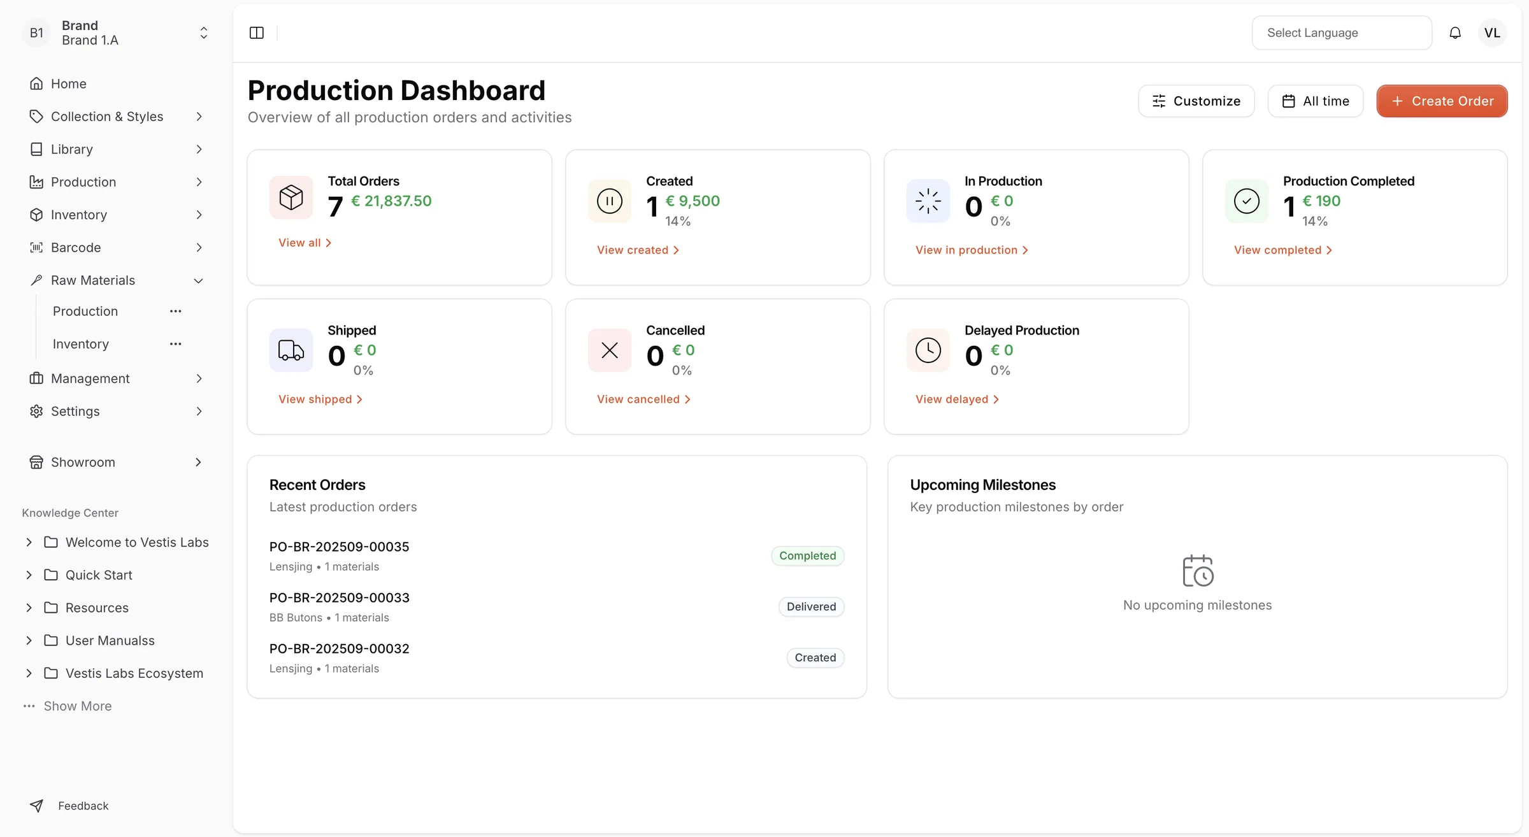
Task: Open more options for Raw Materials Inventory
Action: pyautogui.click(x=176, y=344)
